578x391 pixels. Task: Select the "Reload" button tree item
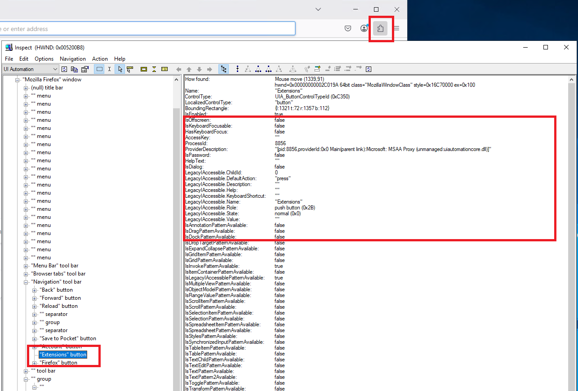58,306
